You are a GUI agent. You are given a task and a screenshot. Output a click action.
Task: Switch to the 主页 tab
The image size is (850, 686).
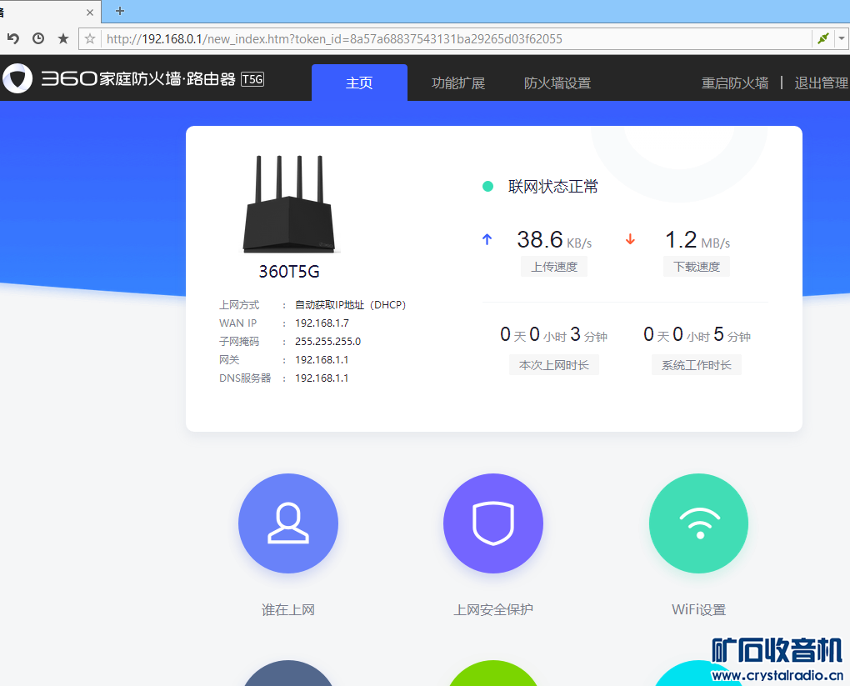click(359, 83)
